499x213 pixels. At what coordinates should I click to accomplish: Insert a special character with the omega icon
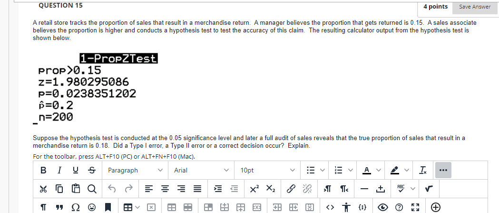[x=76, y=208]
